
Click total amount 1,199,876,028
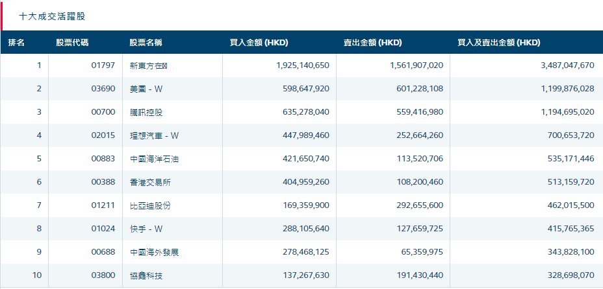[x=568, y=89]
